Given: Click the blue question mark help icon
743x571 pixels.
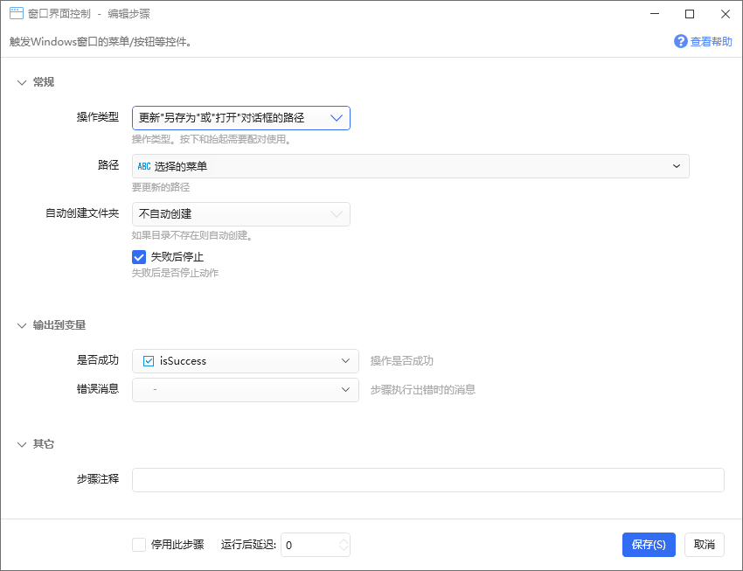Looking at the screenshot, I should [x=680, y=41].
